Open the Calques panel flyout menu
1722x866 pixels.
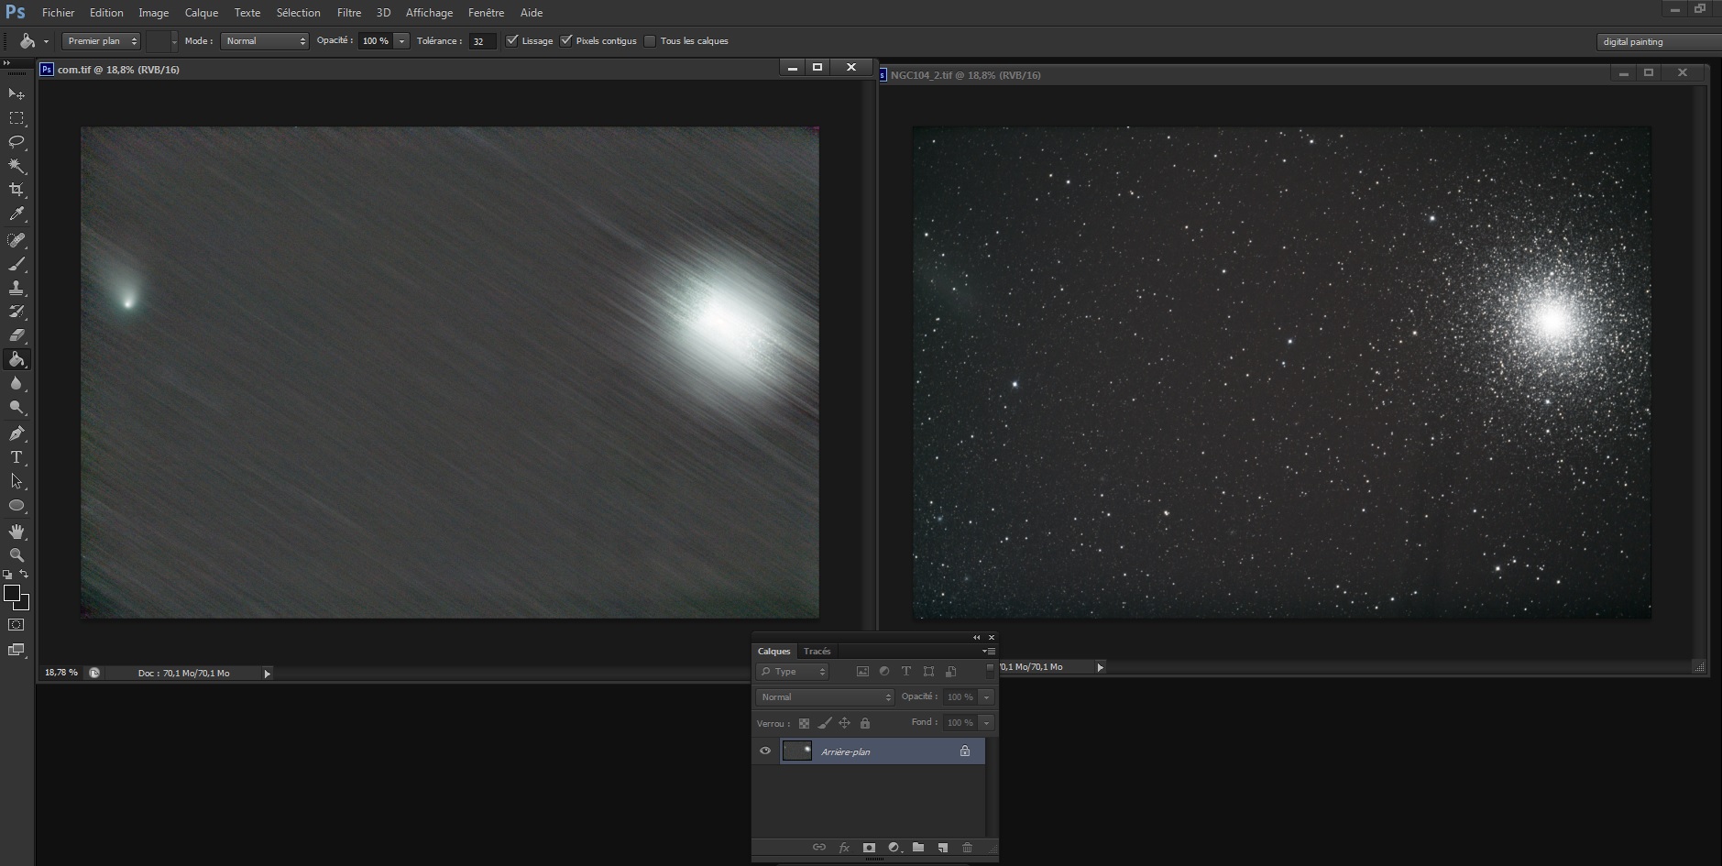[990, 651]
